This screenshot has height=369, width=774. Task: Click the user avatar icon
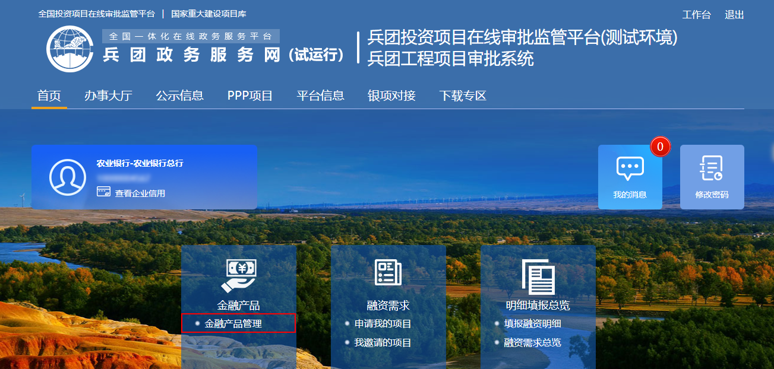(x=67, y=177)
